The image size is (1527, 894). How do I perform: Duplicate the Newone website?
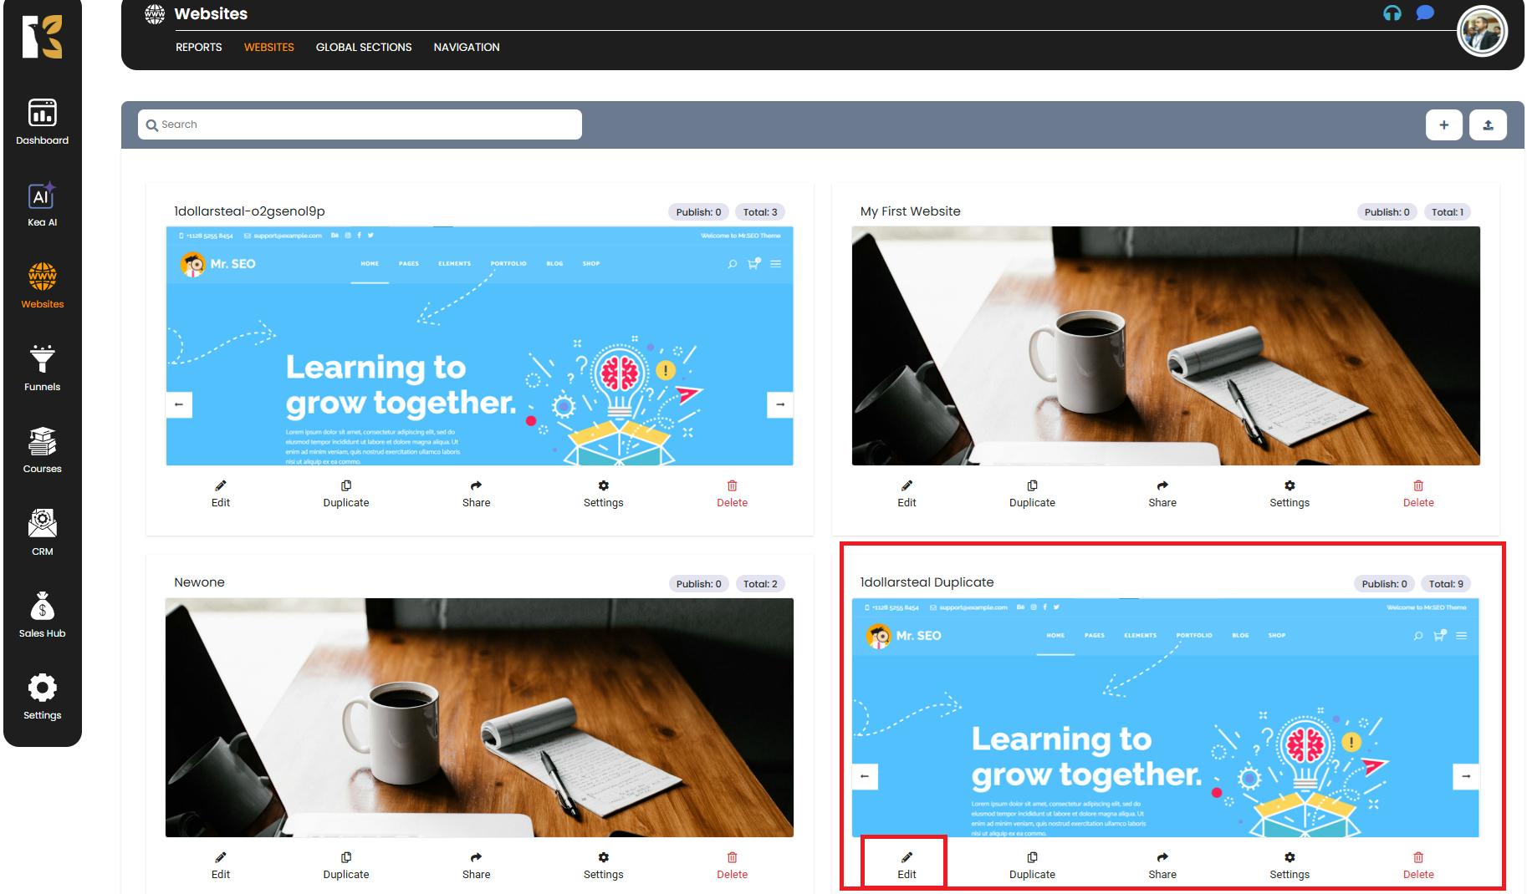tap(345, 865)
